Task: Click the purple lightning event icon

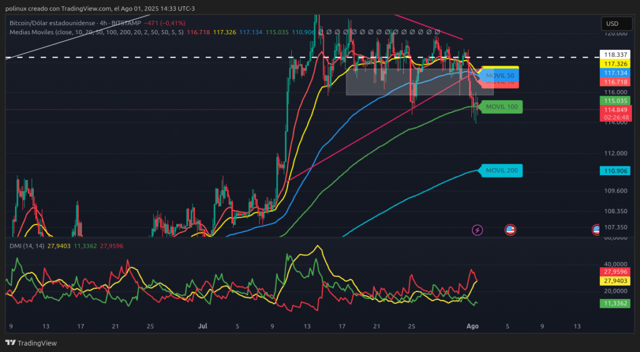Action: tap(477, 230)
